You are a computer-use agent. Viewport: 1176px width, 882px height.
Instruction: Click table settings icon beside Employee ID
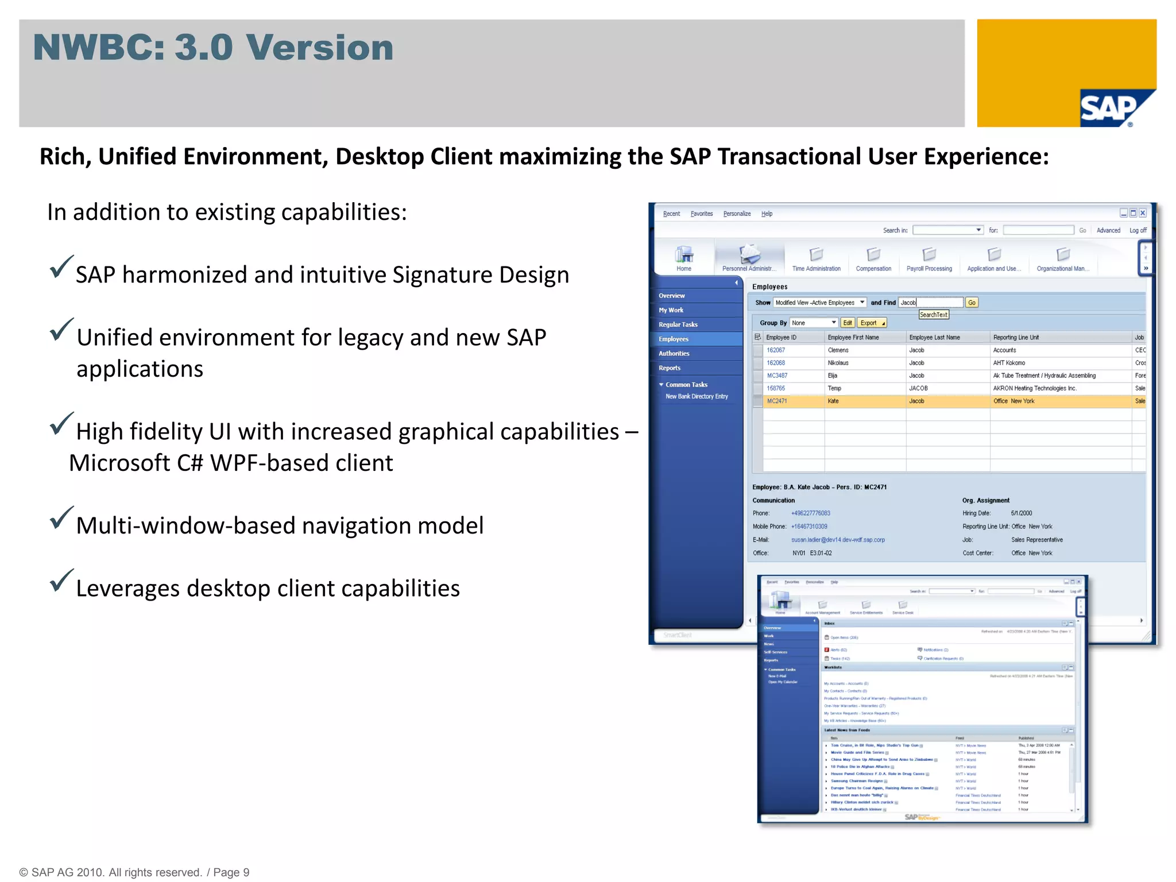(757, 337)
